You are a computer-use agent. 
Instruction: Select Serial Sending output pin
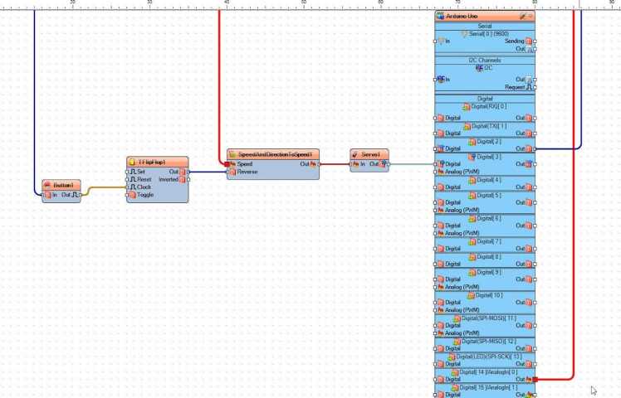[535, 41]
